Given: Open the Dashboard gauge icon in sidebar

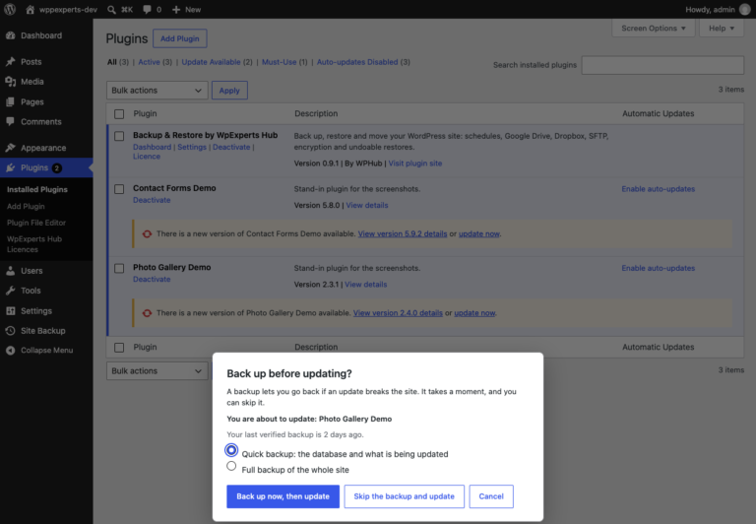Looking at the screenshot, I should coord(10,35).
